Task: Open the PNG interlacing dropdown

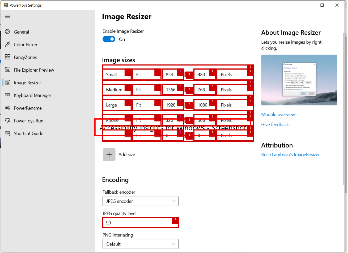Action: (x=140, y=244)
